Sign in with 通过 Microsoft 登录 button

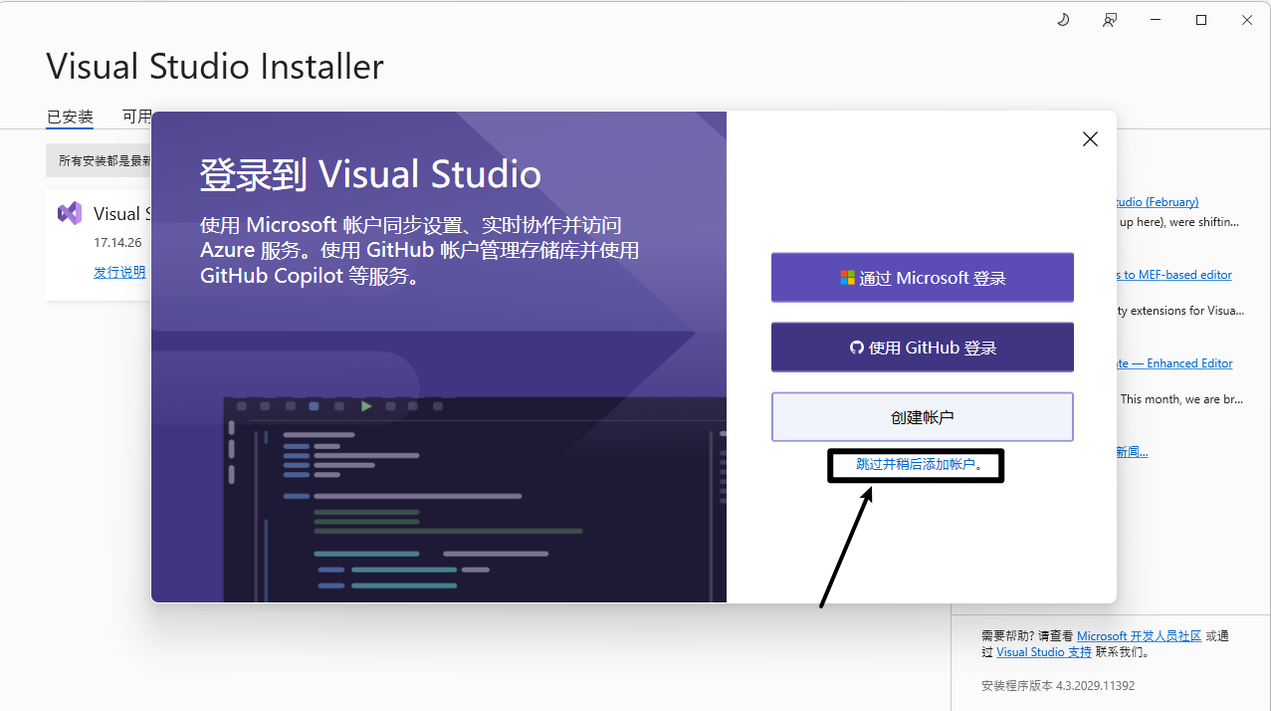922,278
